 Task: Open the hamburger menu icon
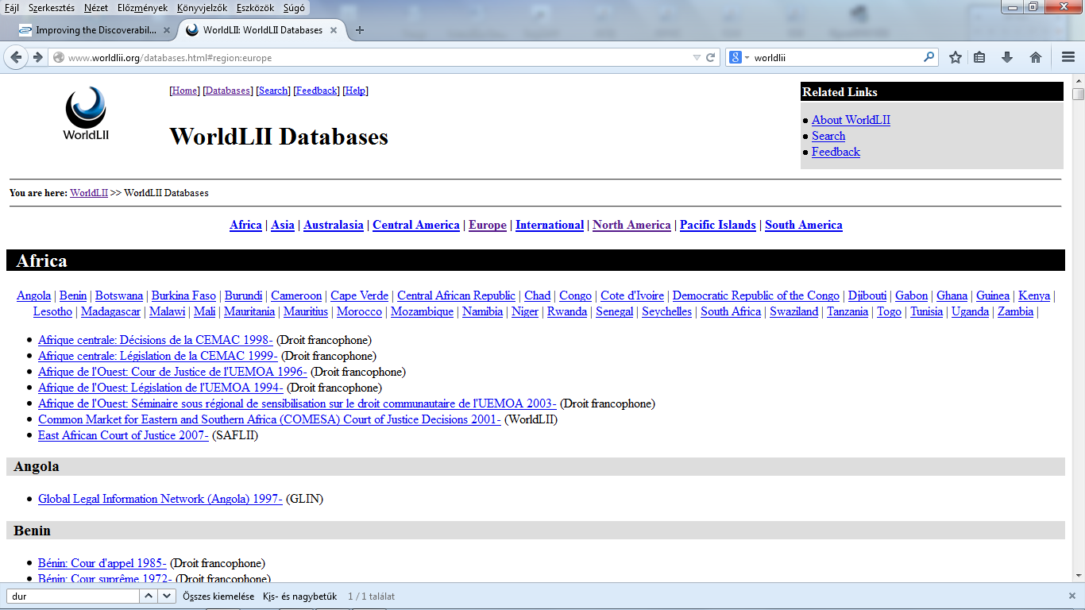1068,57
